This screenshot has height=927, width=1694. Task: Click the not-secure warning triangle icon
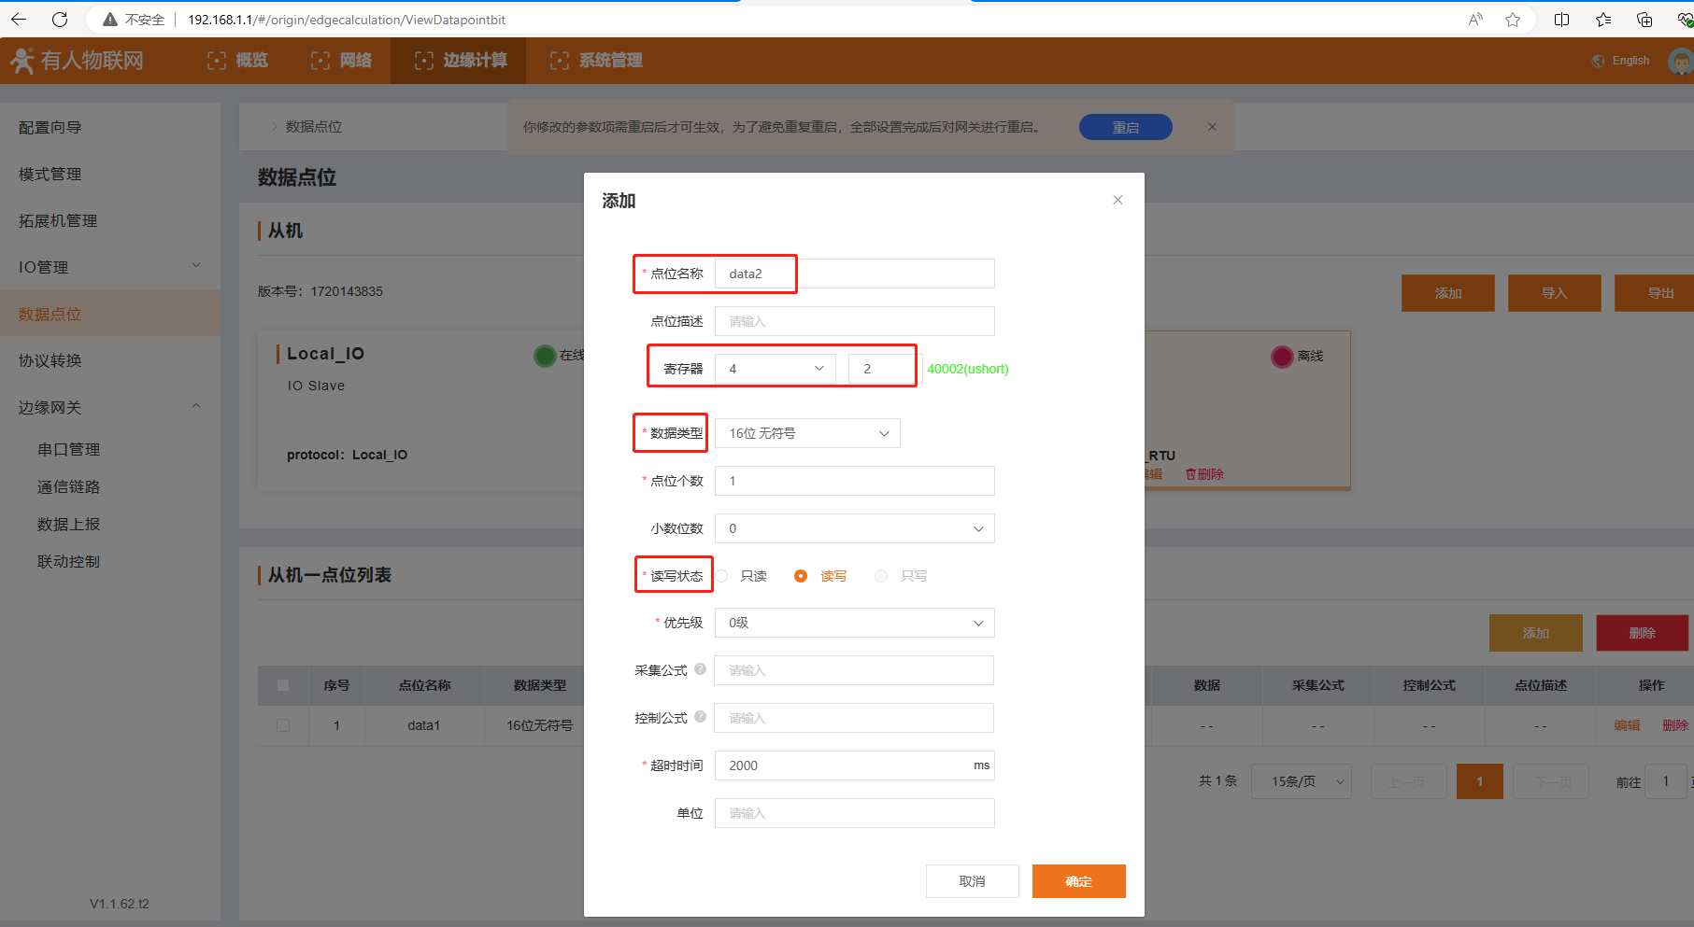tap(110, 20)
